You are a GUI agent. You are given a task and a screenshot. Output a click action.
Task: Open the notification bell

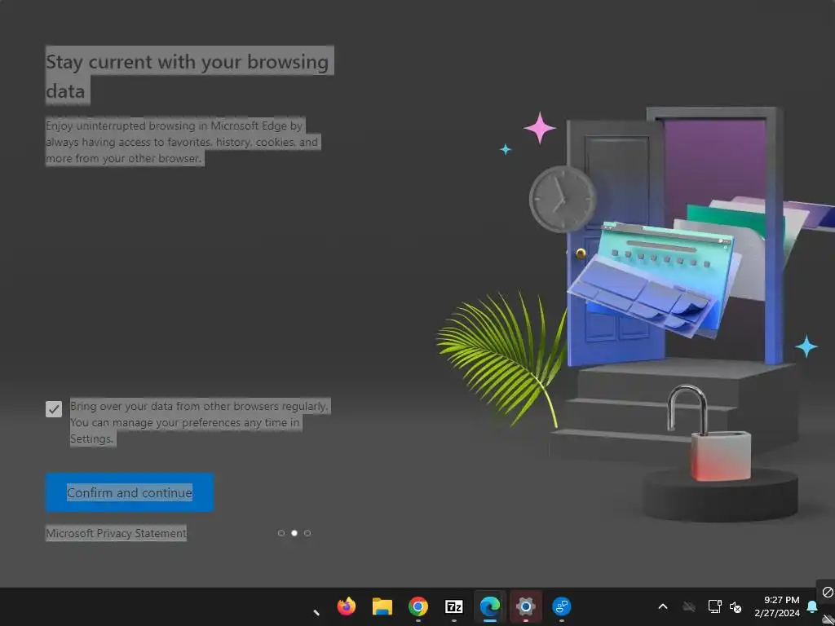812,606
